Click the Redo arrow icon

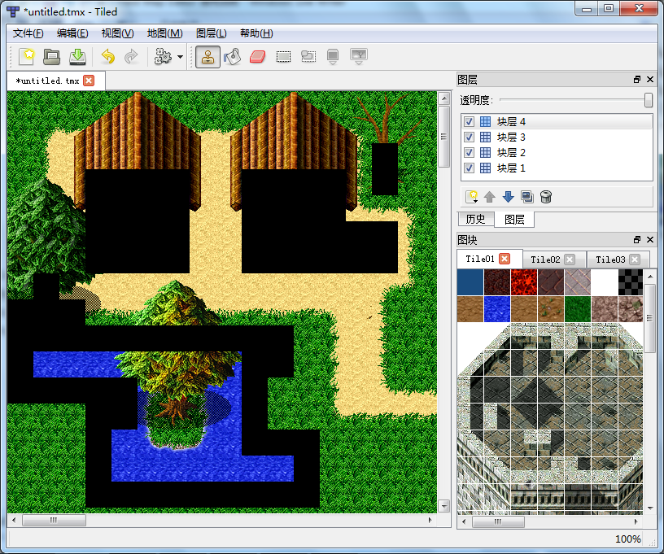point(131,56)
